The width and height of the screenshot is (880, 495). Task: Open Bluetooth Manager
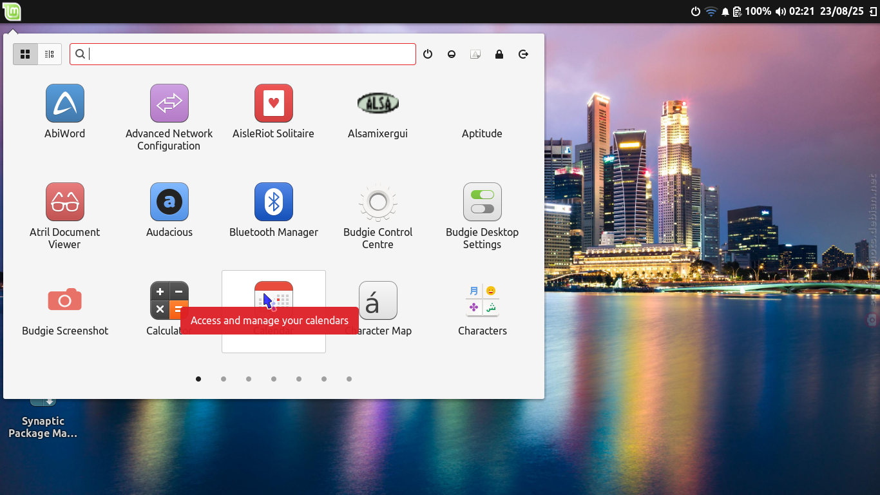(x=273, y=211)
